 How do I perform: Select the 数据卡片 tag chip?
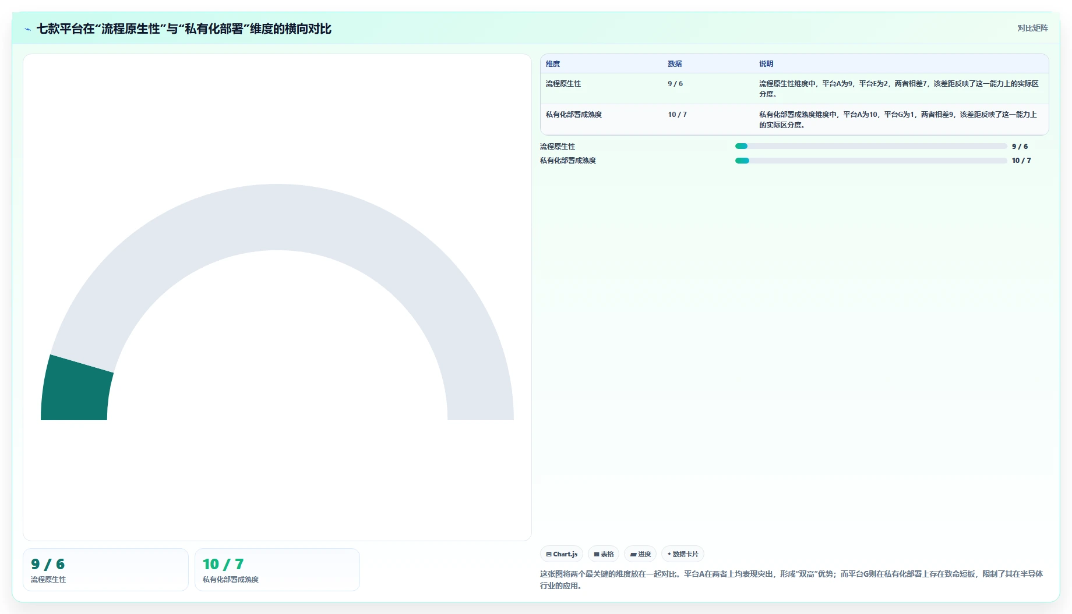(x=683, y=554)
